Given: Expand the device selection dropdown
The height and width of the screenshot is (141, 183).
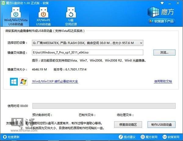Looking at the screenshot, I should 141,43.
